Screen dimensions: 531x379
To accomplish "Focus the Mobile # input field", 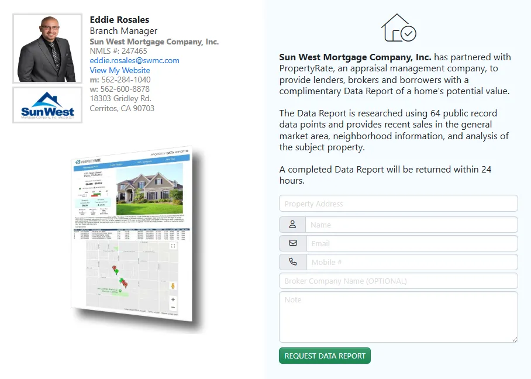I will pos(412,262).
